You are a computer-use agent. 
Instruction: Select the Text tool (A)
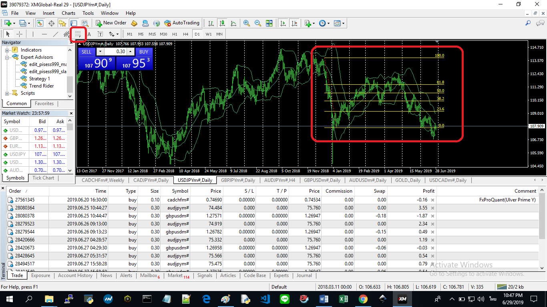coord(89,34)
